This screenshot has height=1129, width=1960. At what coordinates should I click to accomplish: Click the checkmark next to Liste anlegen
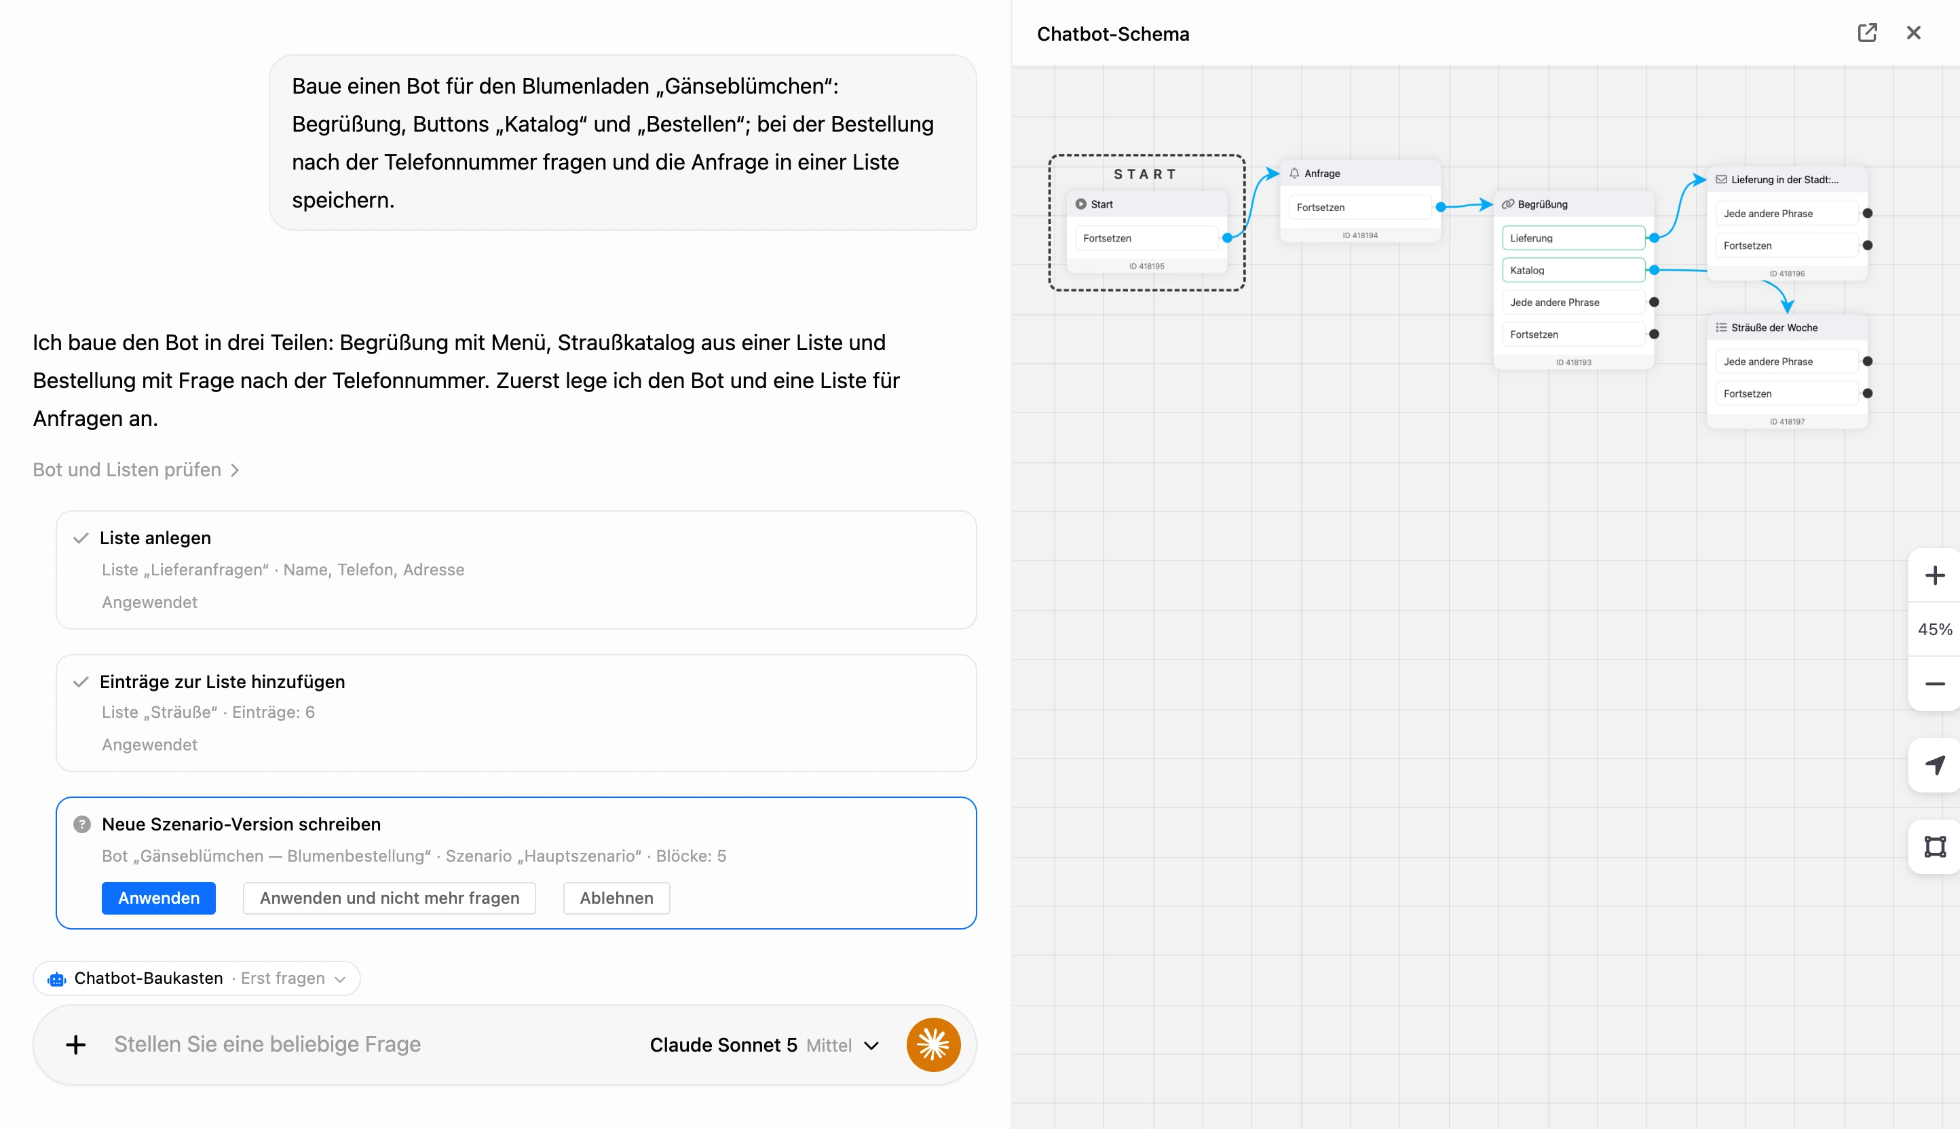point(80,538)
